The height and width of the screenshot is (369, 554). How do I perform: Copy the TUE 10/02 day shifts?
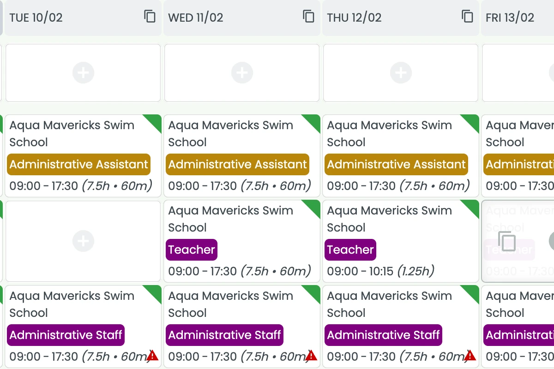pos(150,17)
